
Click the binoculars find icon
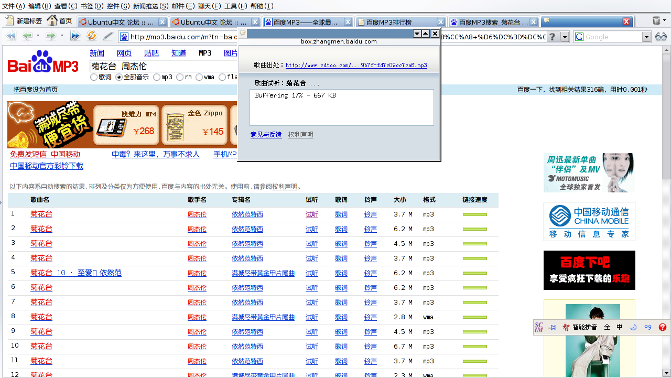(x=661, y=37)
